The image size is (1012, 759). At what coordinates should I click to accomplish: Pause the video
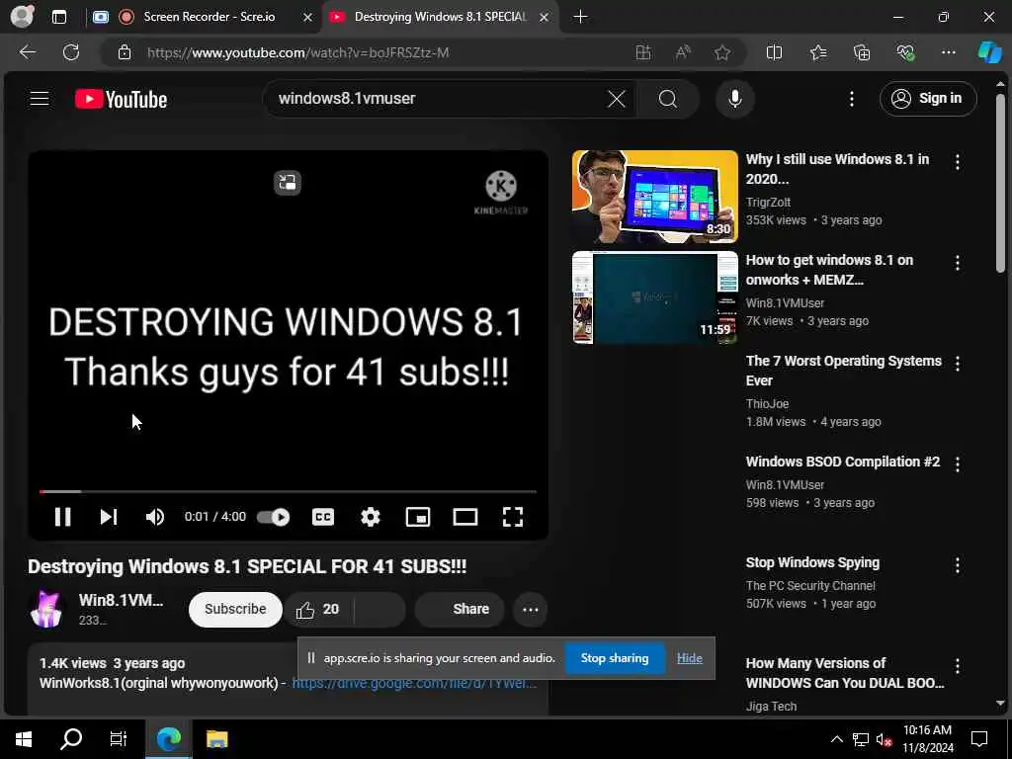point(62,516)
